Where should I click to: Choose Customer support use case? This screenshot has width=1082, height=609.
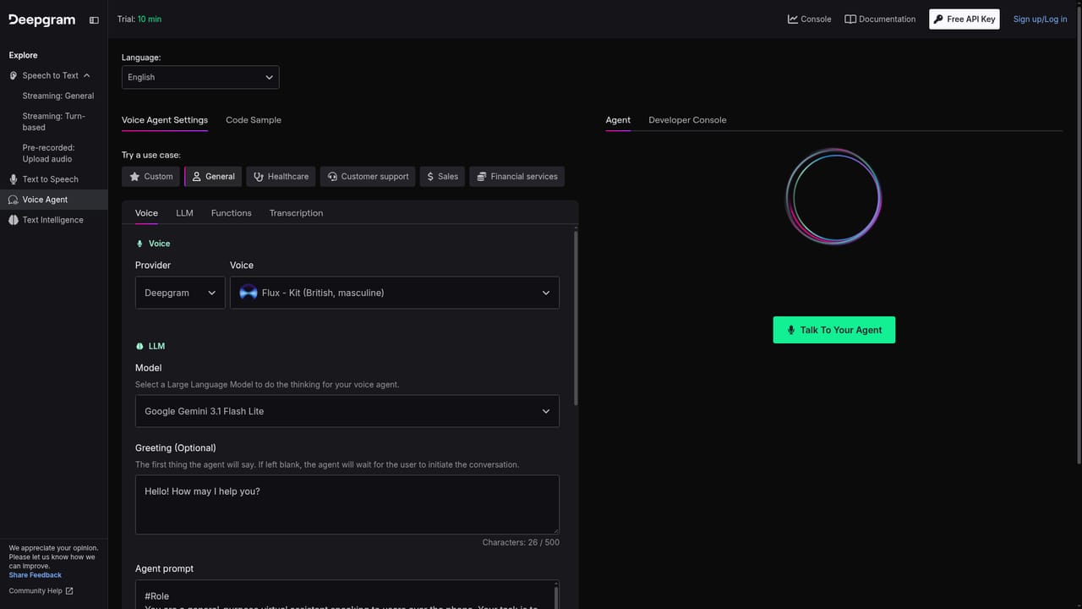click(x=368, y=177)
